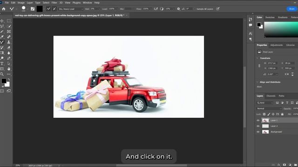Image resolution: width=298 pixels, height=167 pixels.
Task: Switch to the Swatches tab
Action: 270,17
